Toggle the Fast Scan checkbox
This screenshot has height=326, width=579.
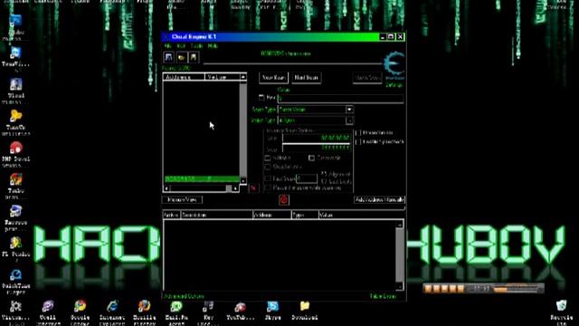click(268, 178)
